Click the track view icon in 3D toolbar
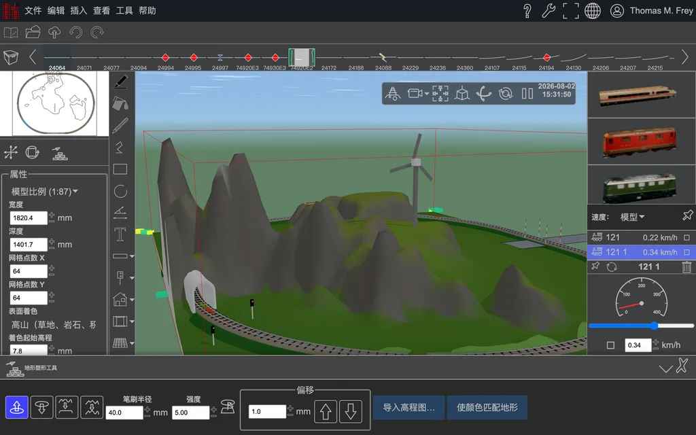The image size is (696, 435). pyautogui.click(x=392, y=94)
